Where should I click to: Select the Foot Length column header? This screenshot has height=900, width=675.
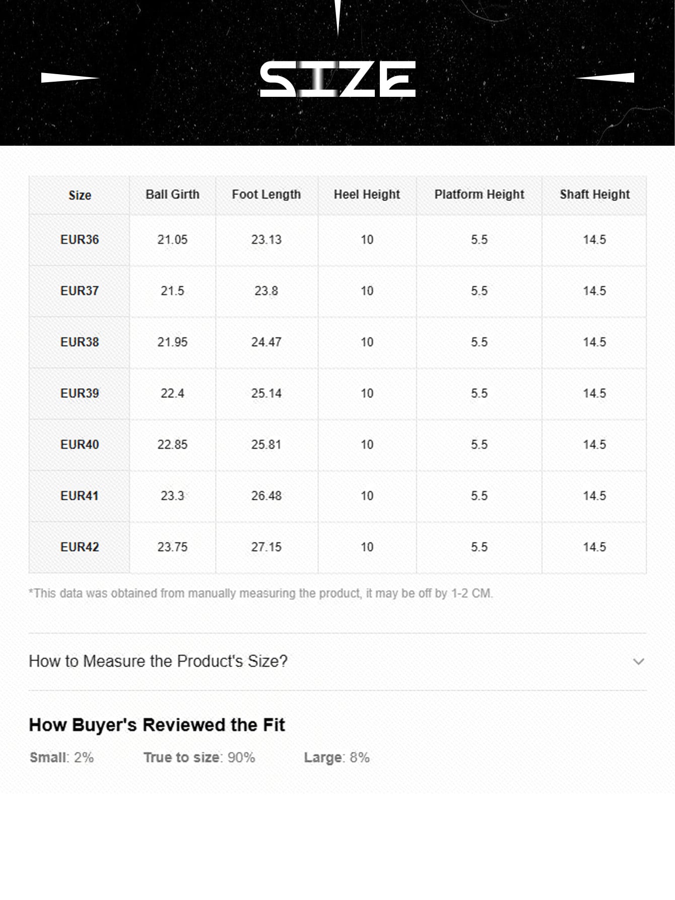(x=266, y=195)
